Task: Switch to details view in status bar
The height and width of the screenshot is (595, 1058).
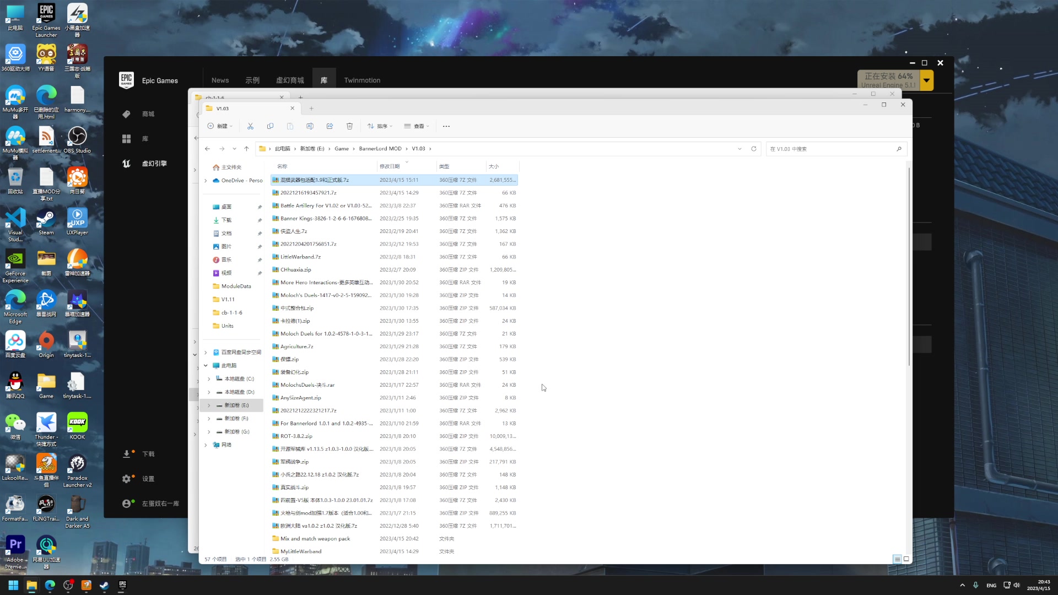Action: coord(897,559)
